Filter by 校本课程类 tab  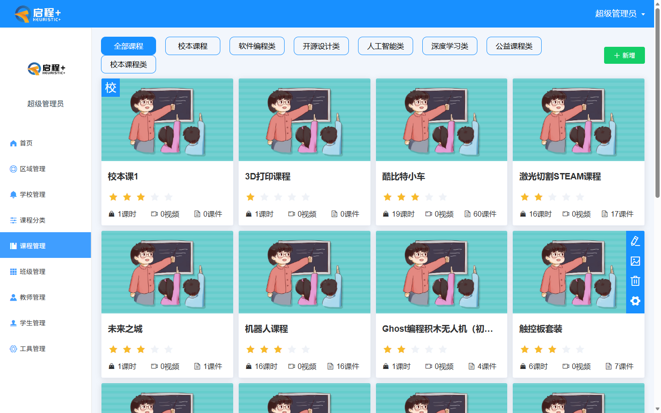point(129,64)
